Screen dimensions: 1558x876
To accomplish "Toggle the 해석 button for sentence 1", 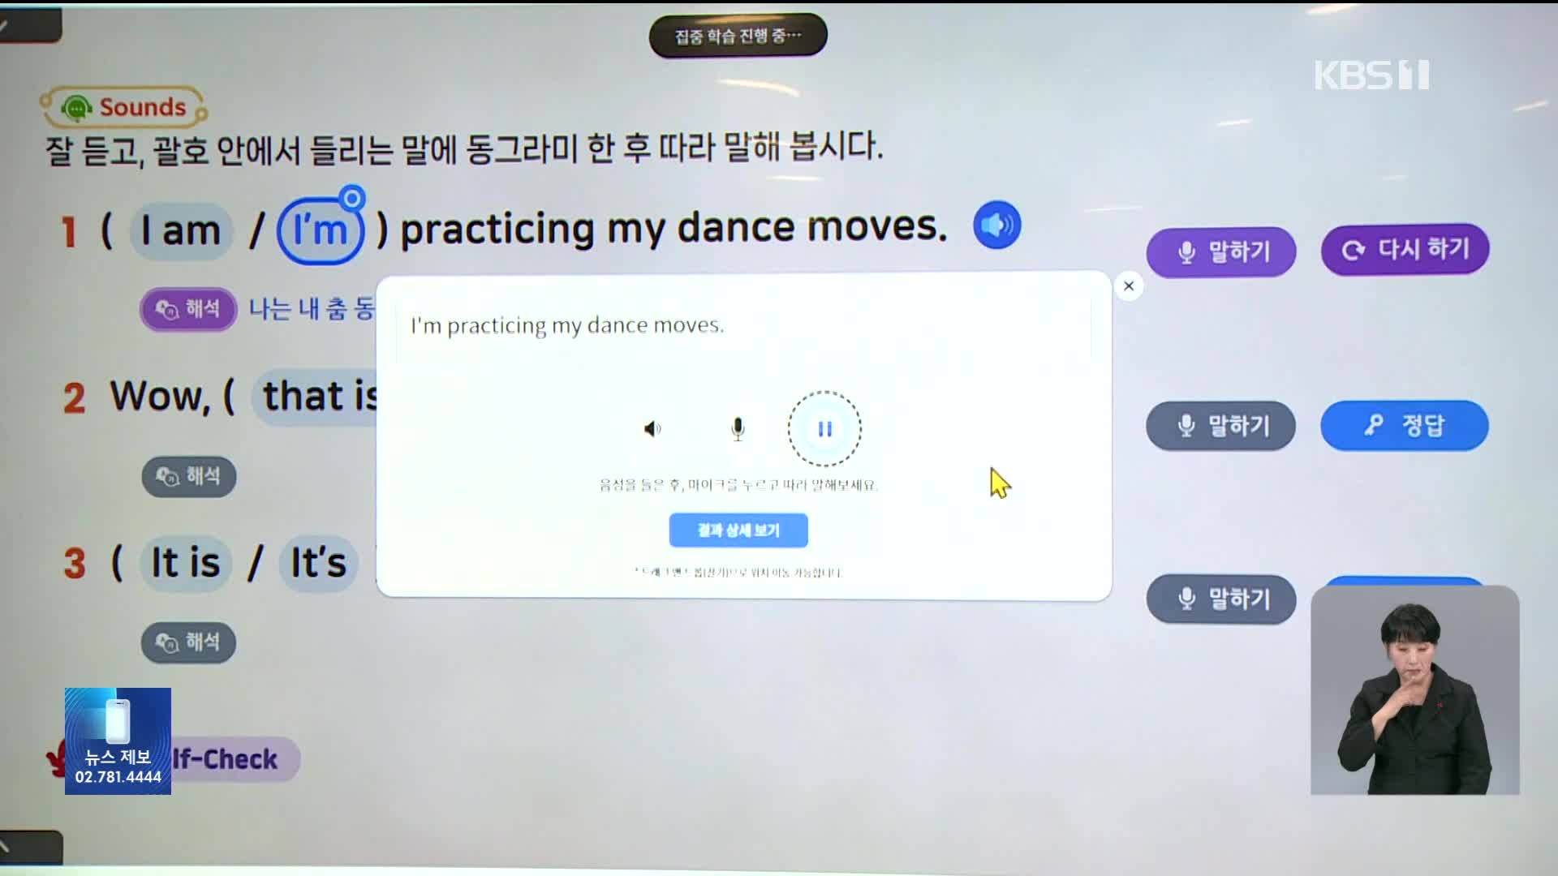I will 187,308.
